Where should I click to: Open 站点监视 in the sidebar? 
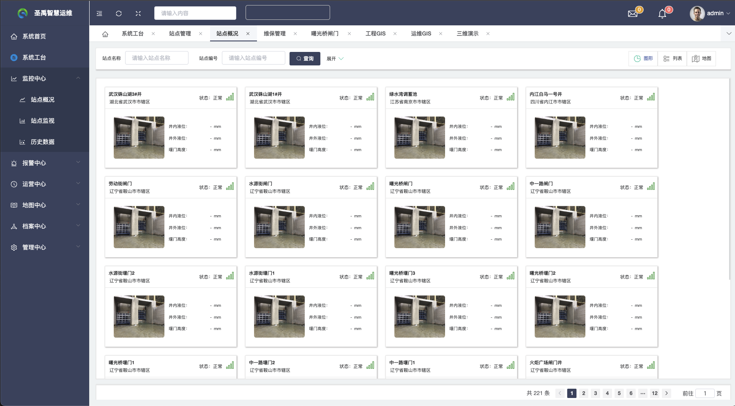pos(42,121)
